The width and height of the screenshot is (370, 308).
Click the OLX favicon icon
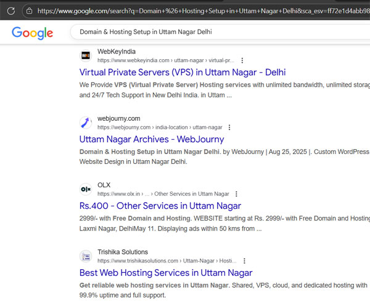(x=86, y=189)
